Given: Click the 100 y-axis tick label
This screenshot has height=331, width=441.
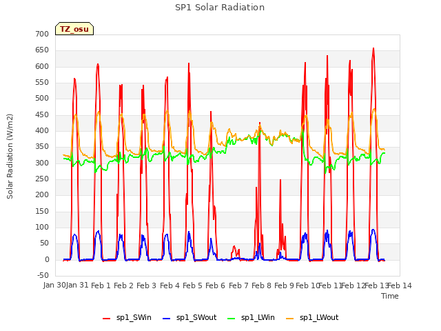Looking at the screenshot, I should click(42, 227).
